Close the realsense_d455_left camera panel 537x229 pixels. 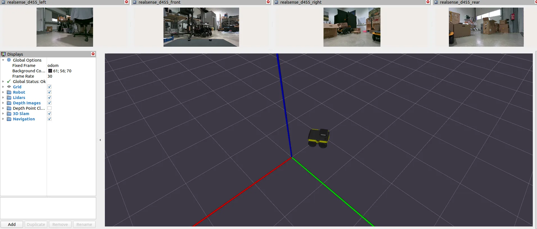click(127, 2)
